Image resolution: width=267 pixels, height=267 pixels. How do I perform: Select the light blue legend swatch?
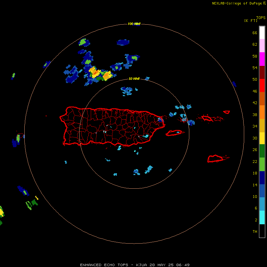pos(262,204)
